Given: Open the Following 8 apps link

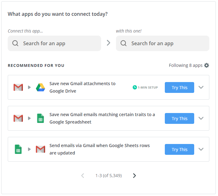Looking at the screenshot, I should point(186,65).
